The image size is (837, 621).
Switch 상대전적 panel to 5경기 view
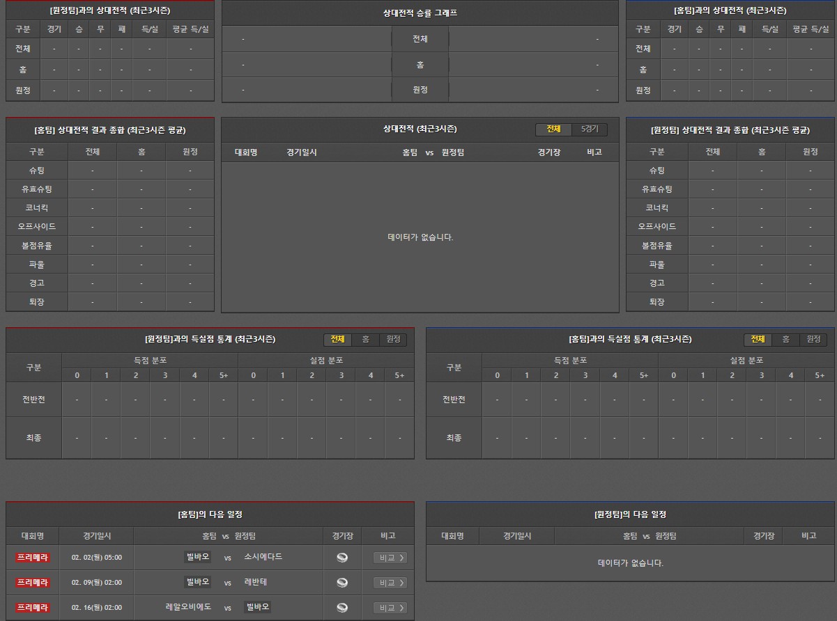tap(589, 129)
